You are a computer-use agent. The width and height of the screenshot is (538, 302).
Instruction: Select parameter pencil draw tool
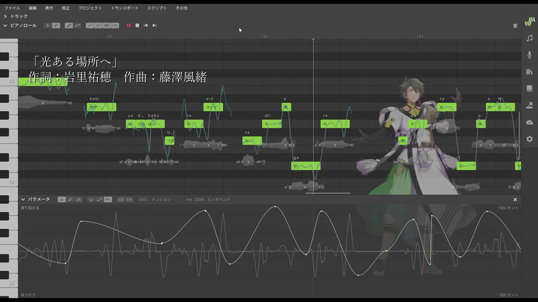(x=70, y=199)
